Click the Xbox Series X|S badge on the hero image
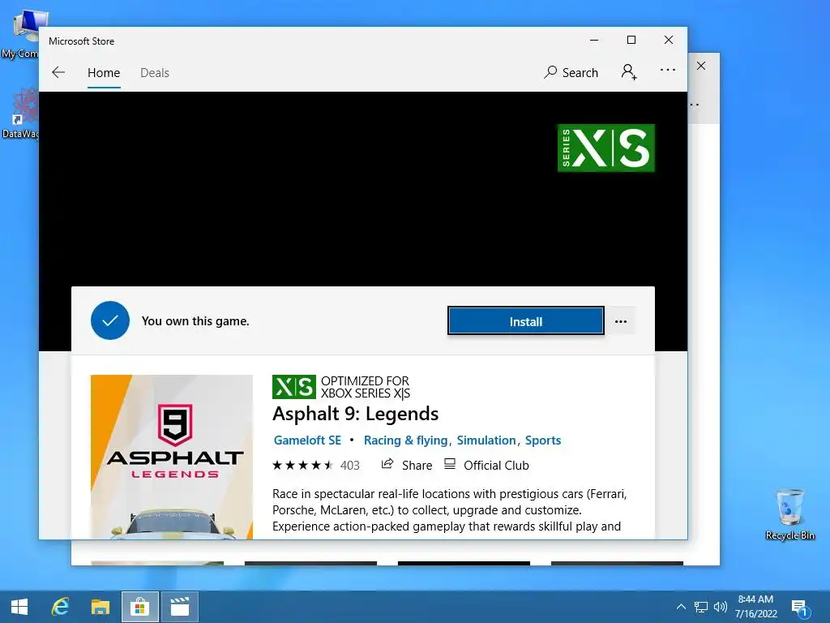 (x=606, y=148)
